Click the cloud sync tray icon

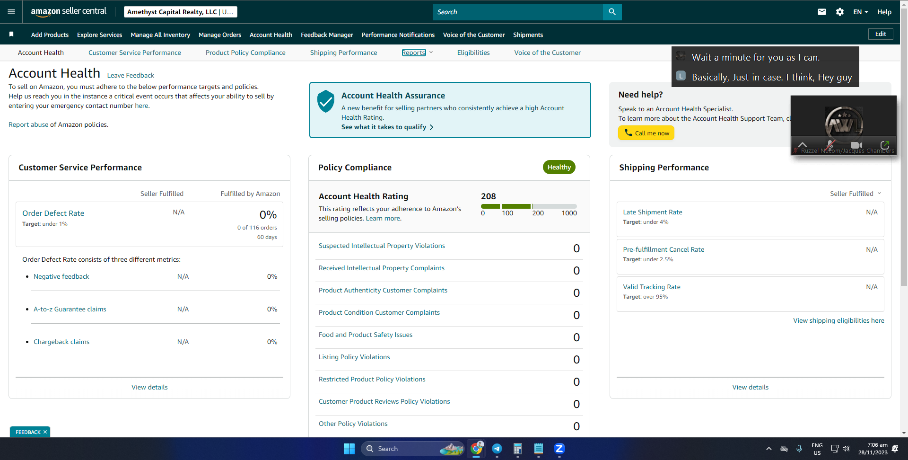click(x=784, y=449)
